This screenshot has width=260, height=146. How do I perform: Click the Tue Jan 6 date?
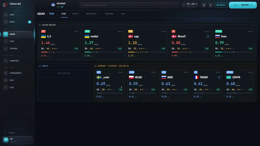point(191,4)
